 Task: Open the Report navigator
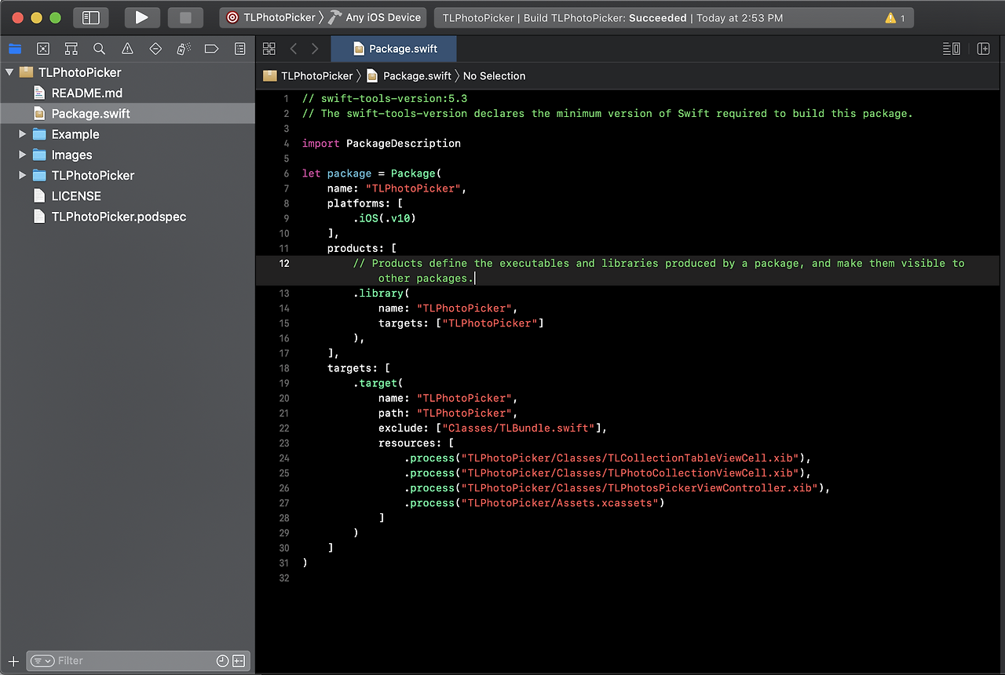(x=239, y=49)
